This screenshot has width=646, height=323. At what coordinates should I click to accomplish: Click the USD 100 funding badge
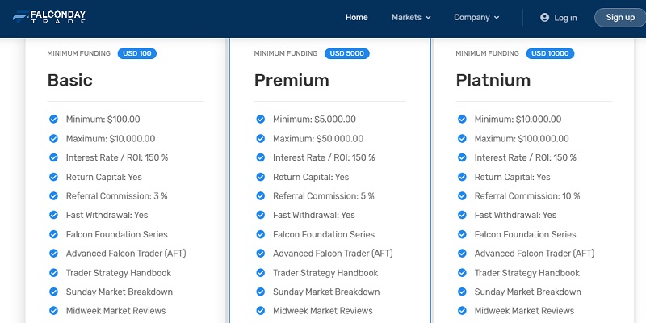tap(136, 53)
